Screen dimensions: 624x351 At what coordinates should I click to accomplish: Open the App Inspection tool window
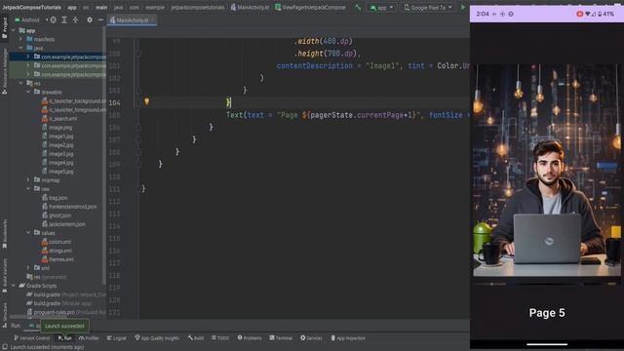click(x=348, y=338)
